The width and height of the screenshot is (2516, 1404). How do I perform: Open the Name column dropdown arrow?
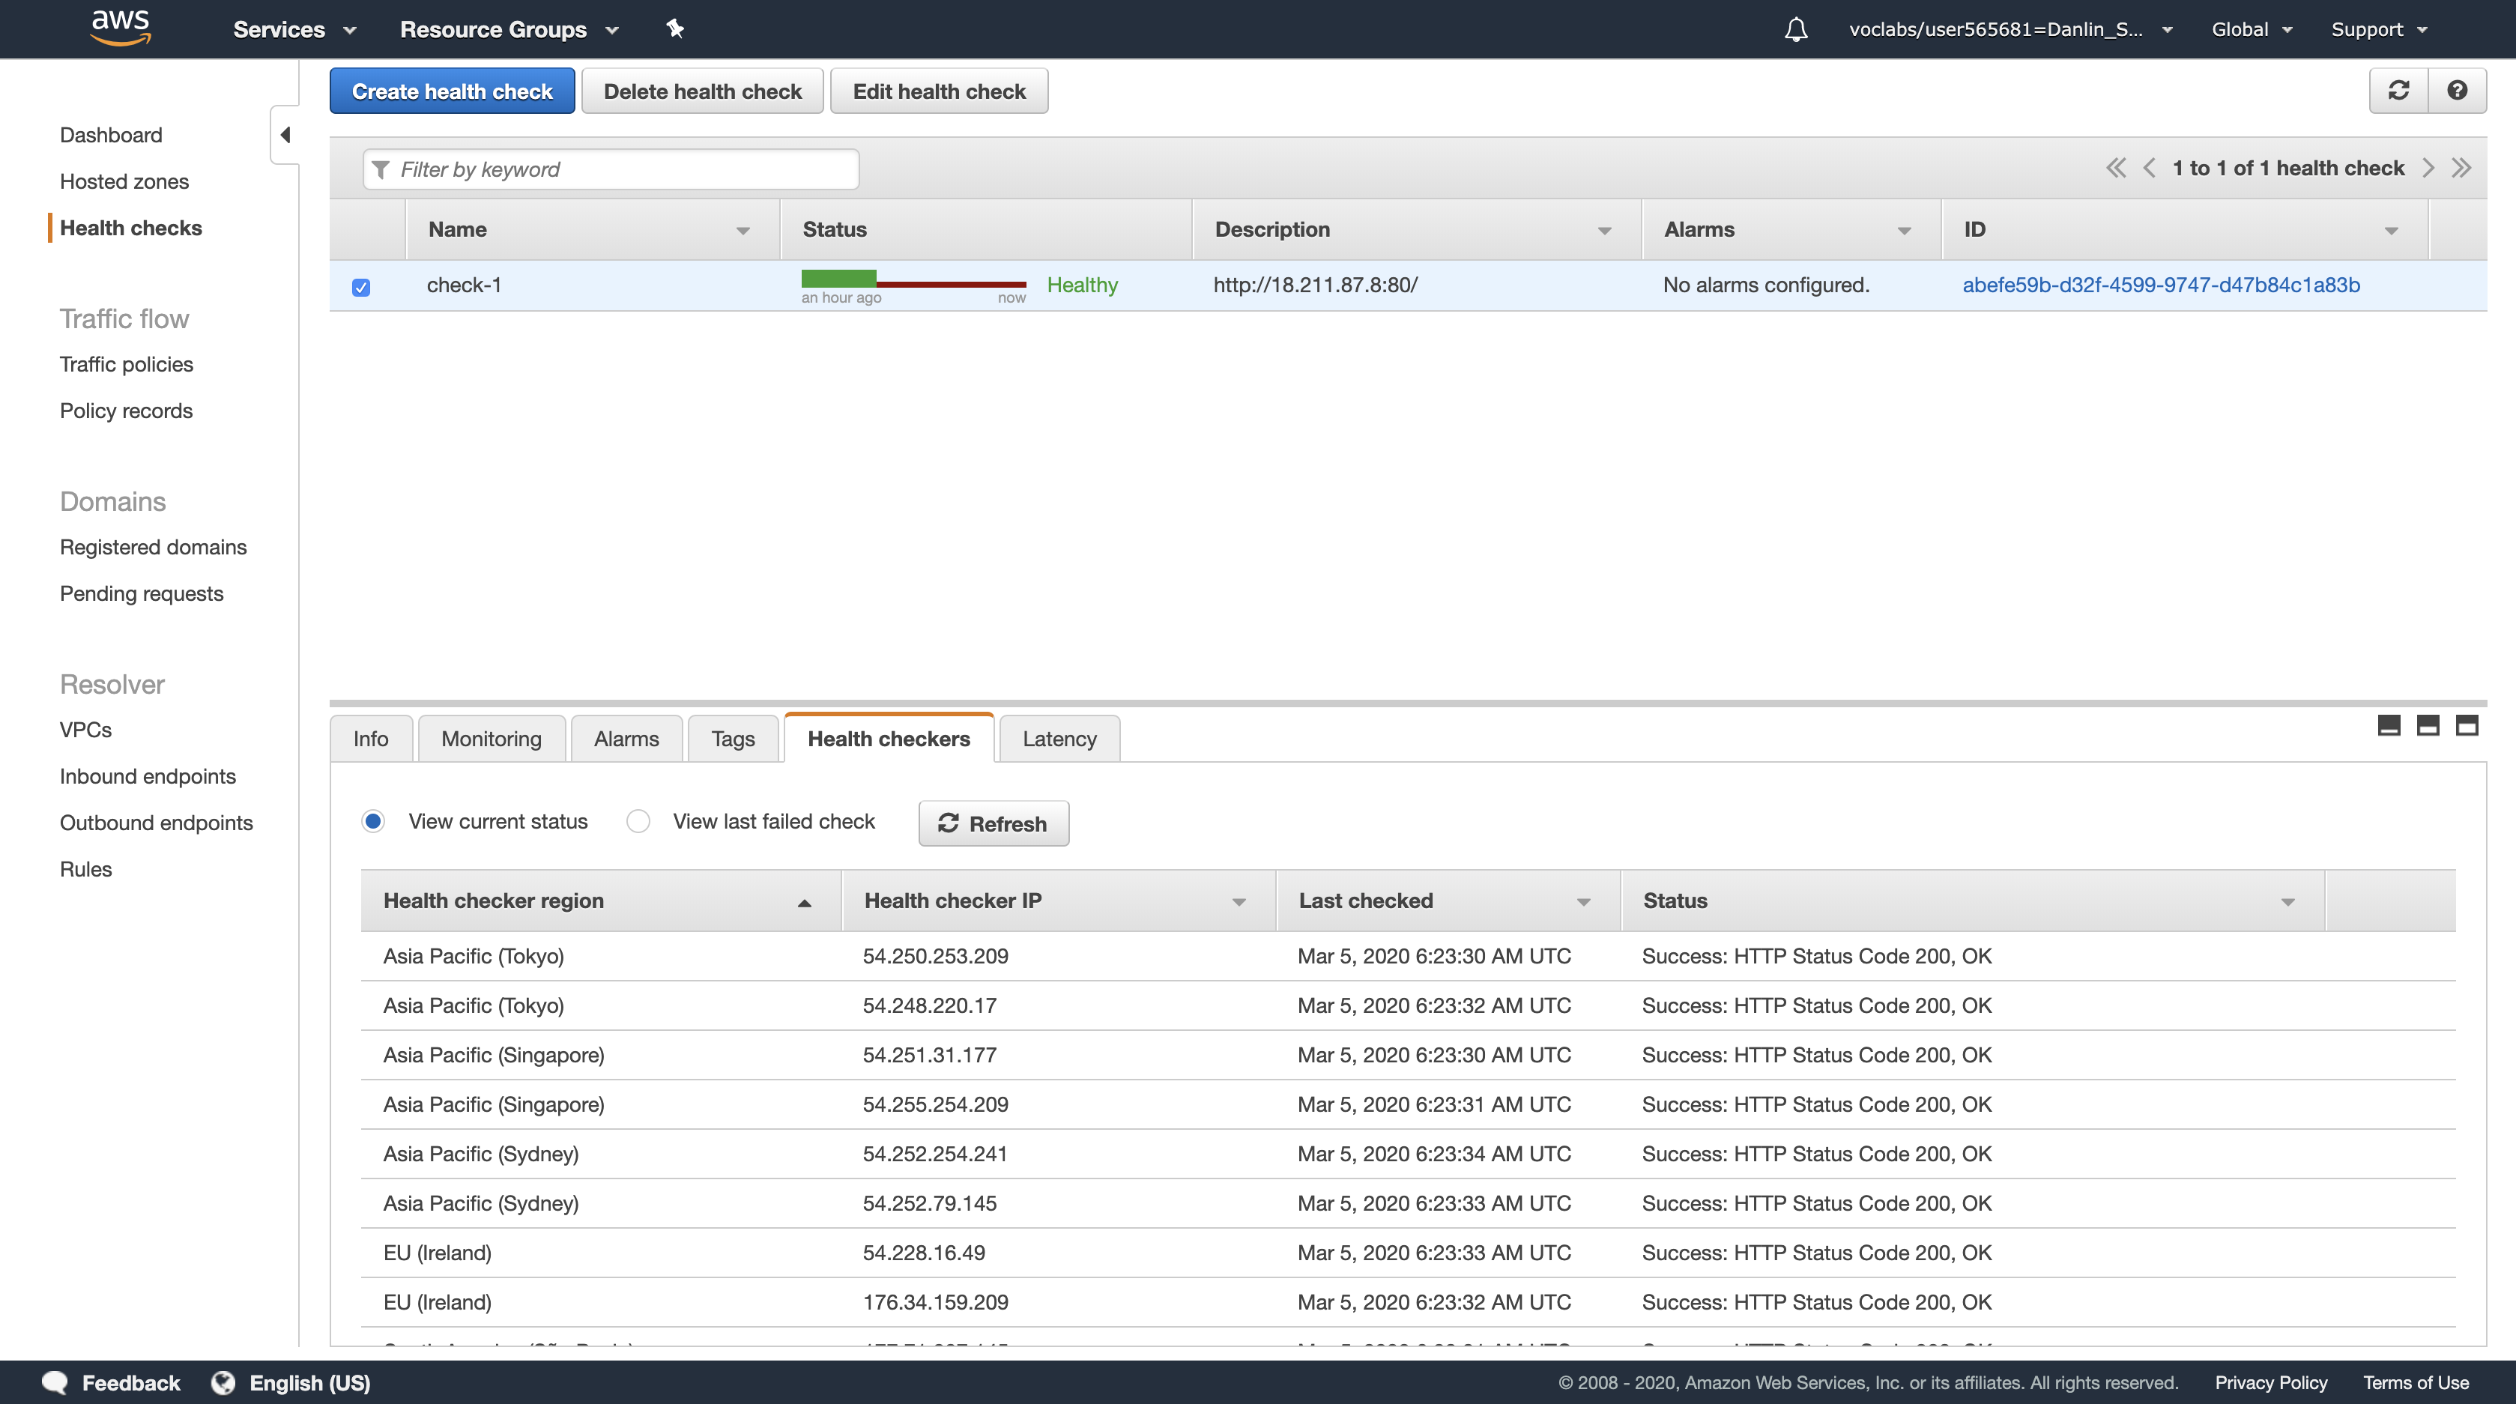click(x=743, y=231)
